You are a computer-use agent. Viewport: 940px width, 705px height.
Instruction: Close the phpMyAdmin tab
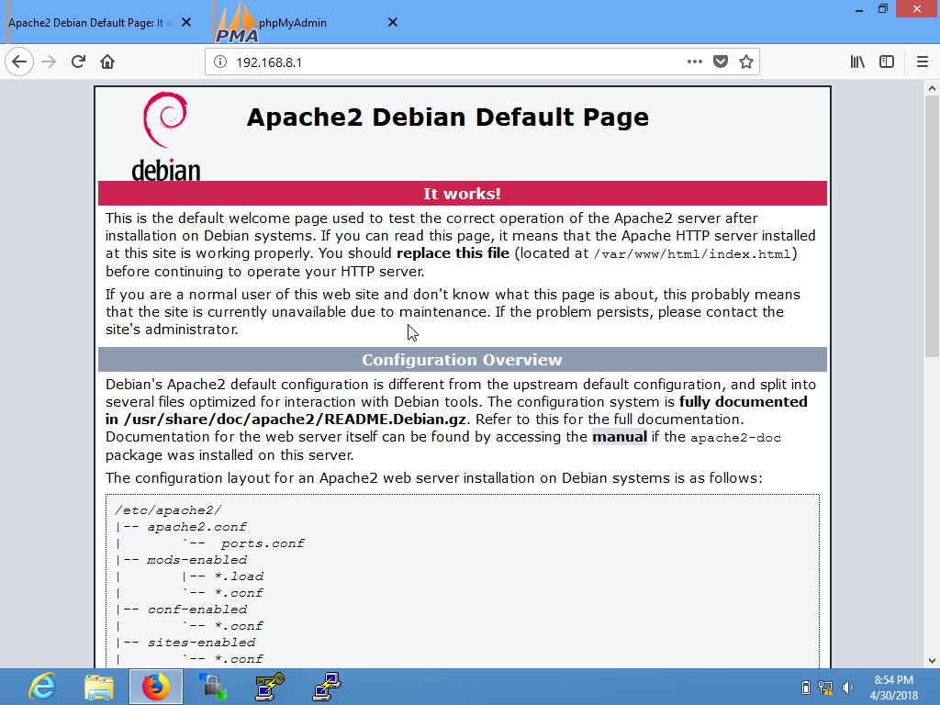point(393,23)
